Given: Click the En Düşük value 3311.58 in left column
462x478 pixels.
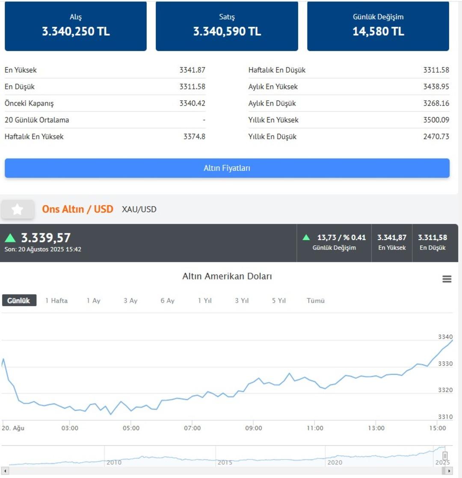Looking at the screenshot, I should click(x=192, y=86).
